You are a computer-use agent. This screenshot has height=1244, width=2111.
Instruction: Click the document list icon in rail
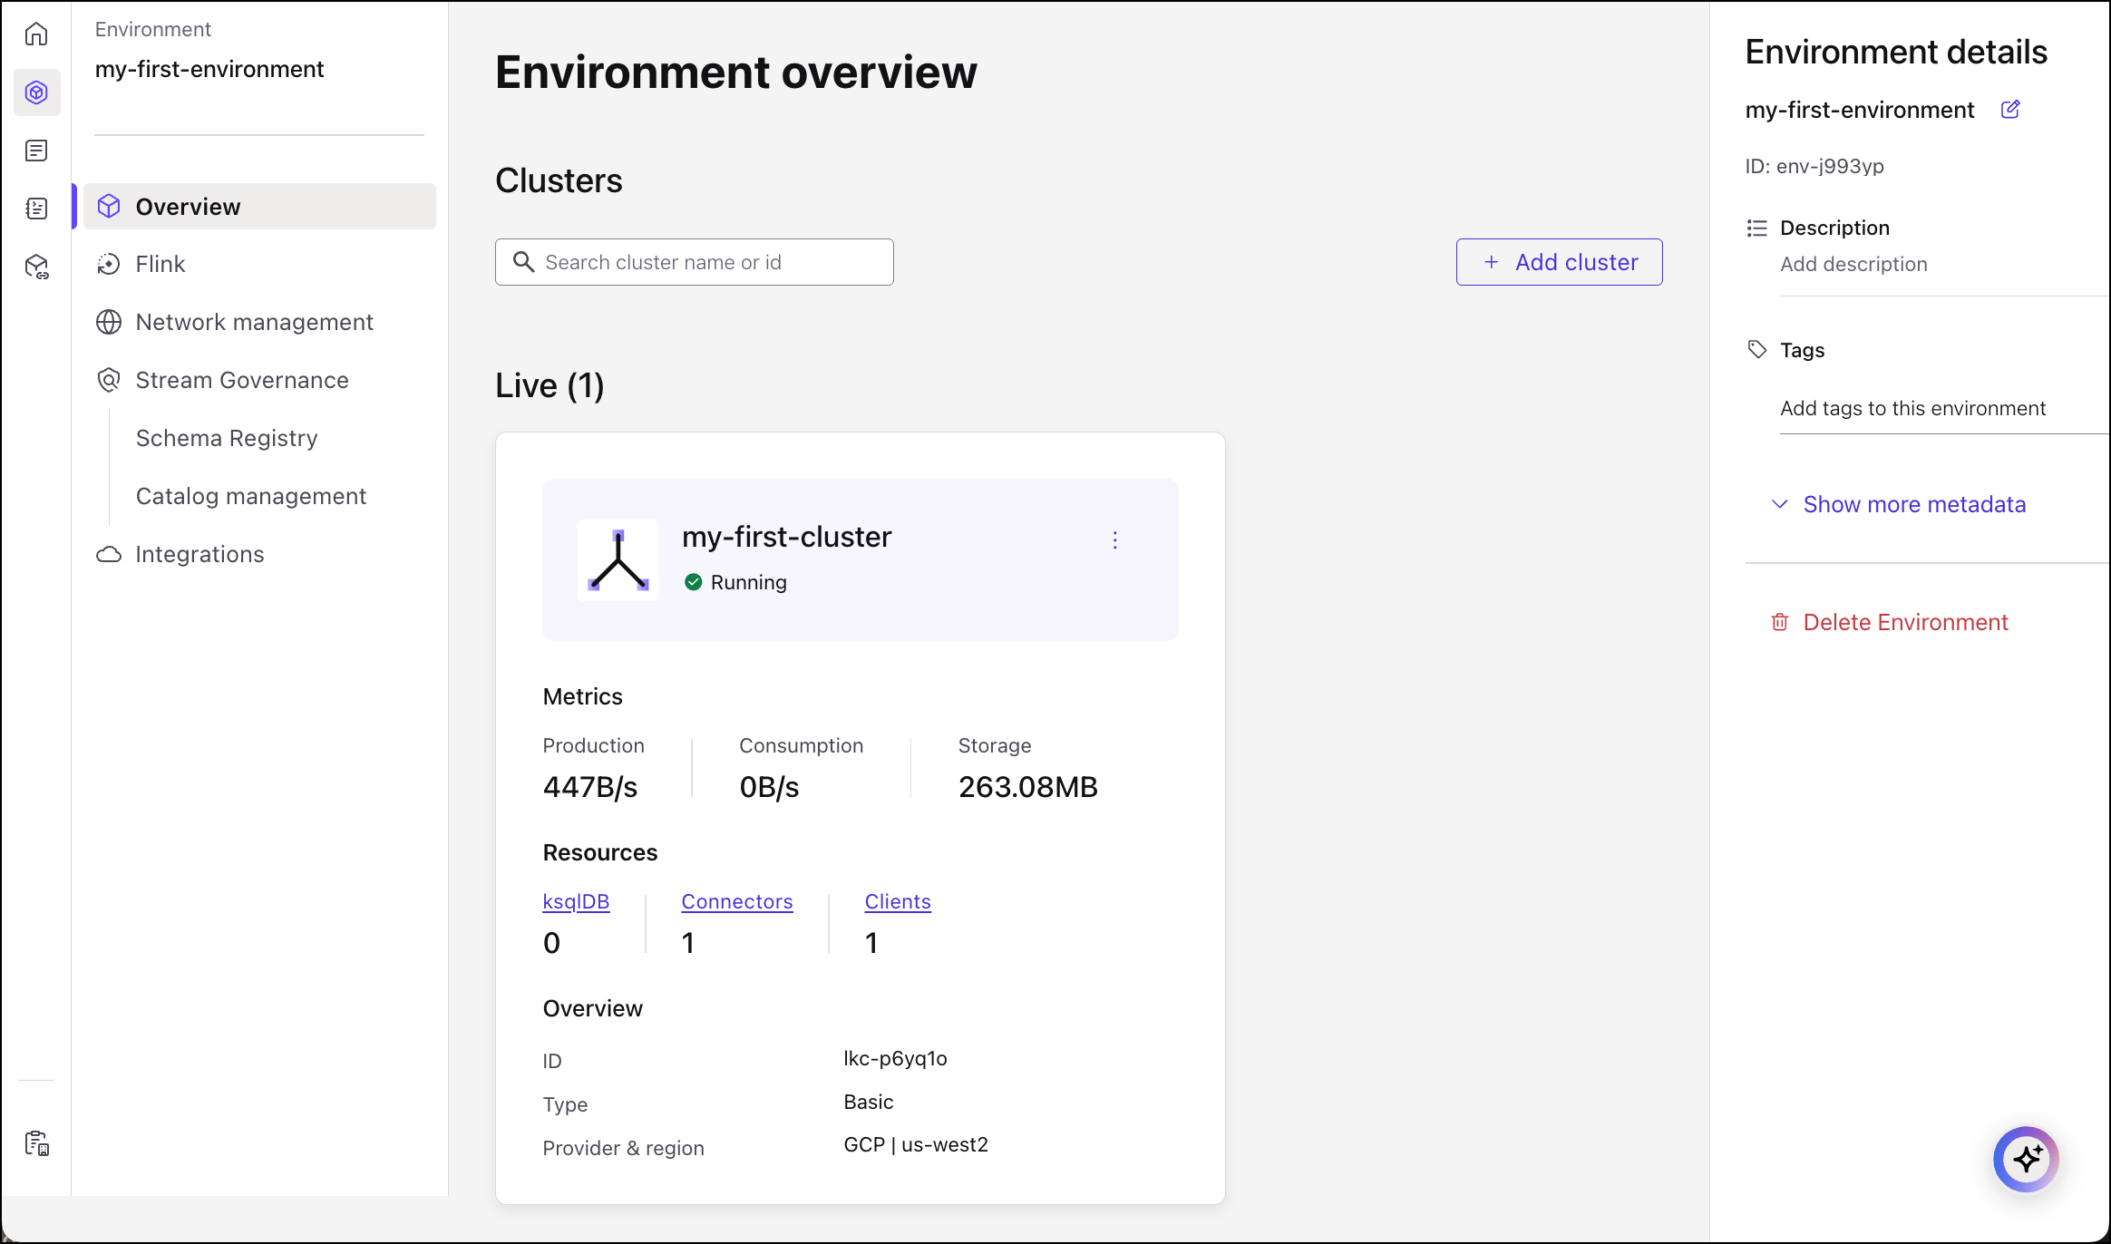click(36, 151)
